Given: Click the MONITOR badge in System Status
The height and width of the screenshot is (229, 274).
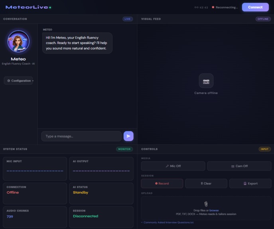Looking at the screenshot, I should click(x=124, y=149).
